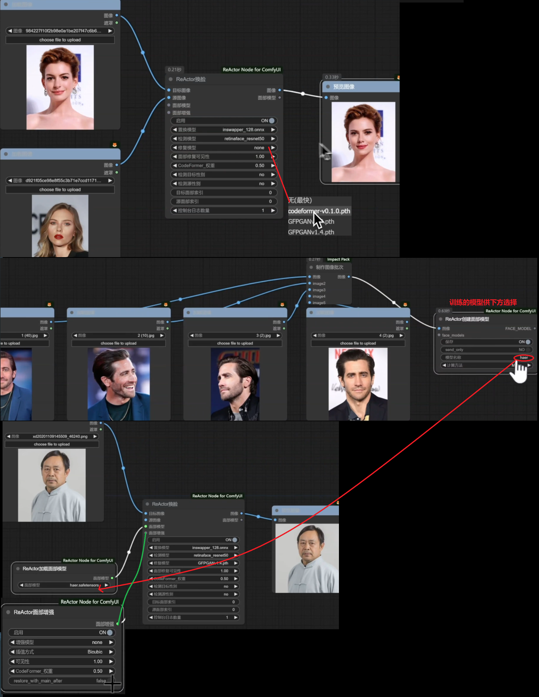This screenshot has width=539, height=697.
Task: Click fox badge icon above Scarlett image node
Action: 115,145
